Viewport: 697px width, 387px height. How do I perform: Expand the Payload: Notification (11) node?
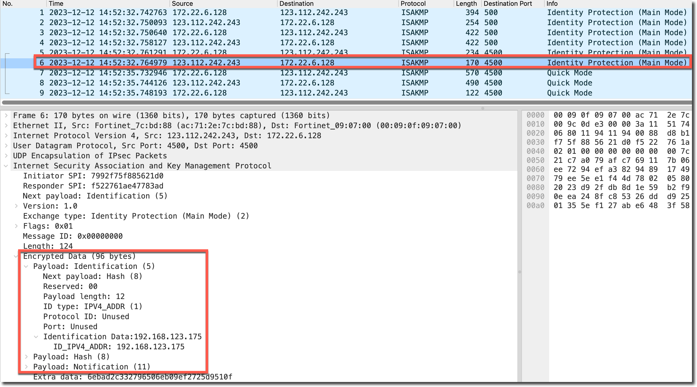point(26,367)
